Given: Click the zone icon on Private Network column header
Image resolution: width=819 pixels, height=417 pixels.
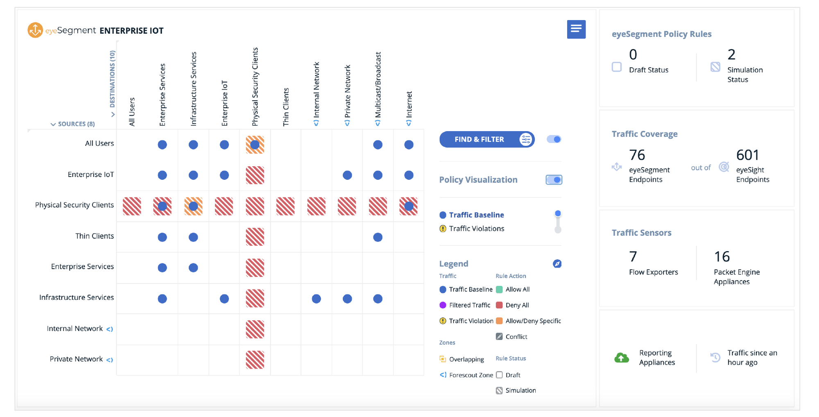Looking at the screenshot, I should tap(347, 123).
